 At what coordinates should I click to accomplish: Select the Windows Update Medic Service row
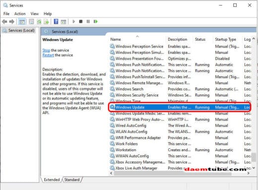point(180,113)
